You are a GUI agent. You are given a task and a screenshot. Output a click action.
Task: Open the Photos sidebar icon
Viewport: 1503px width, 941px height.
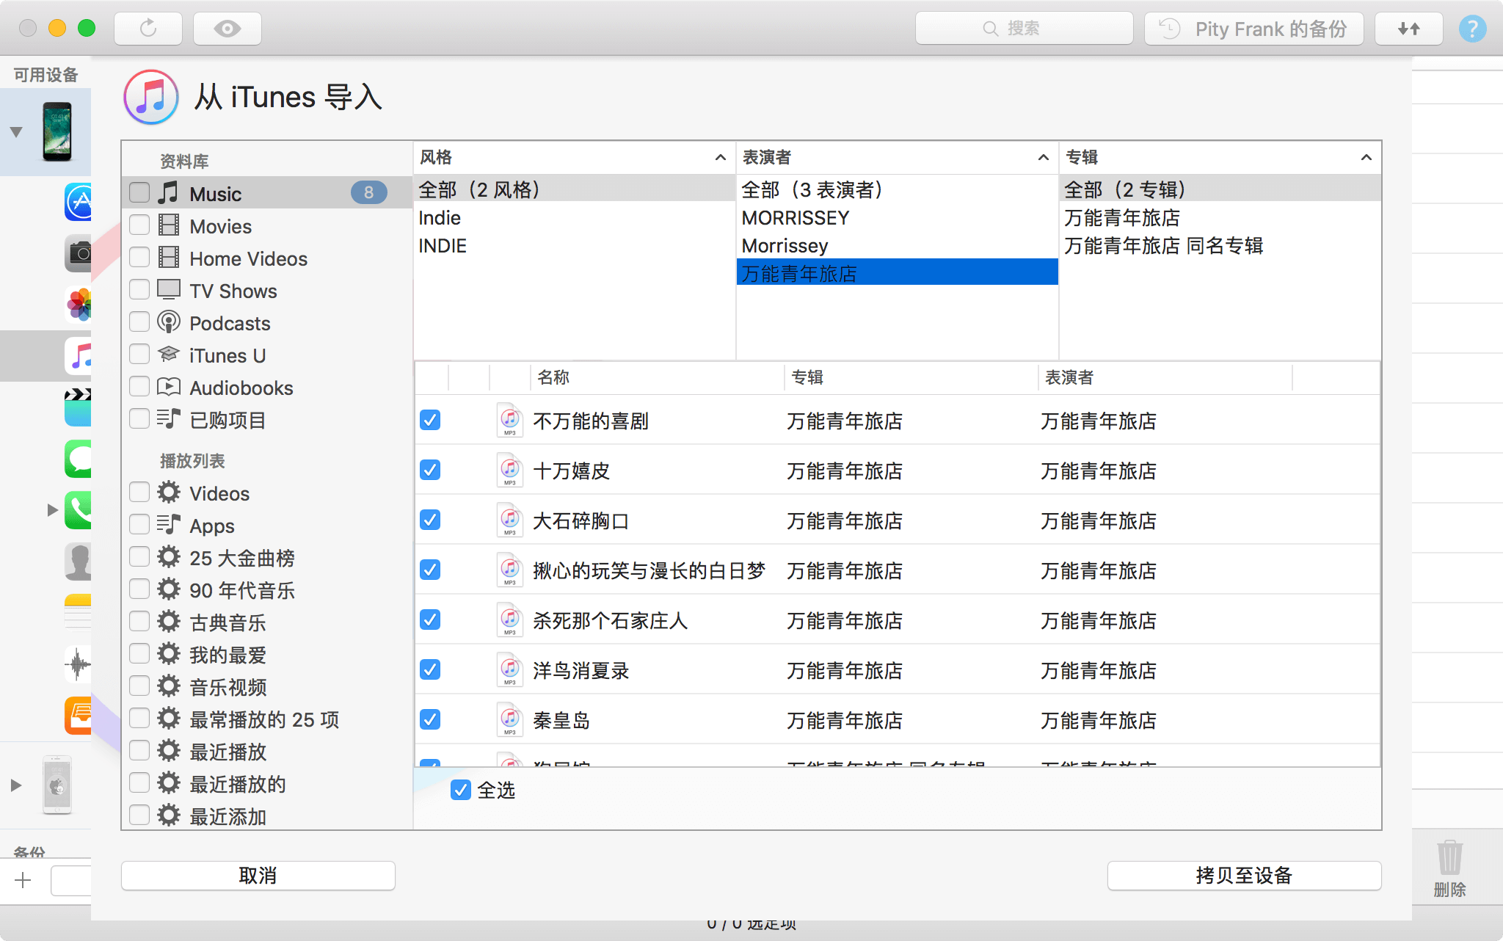coord(79,304)
